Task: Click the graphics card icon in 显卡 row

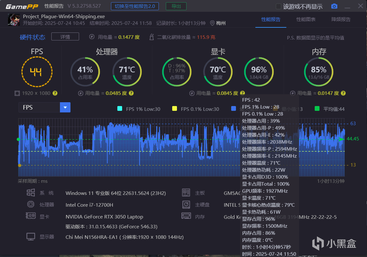Action: [31, 216]
